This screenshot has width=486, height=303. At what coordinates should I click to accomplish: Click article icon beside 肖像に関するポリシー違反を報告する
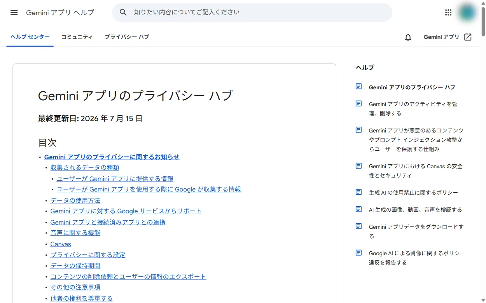[359, 253]
